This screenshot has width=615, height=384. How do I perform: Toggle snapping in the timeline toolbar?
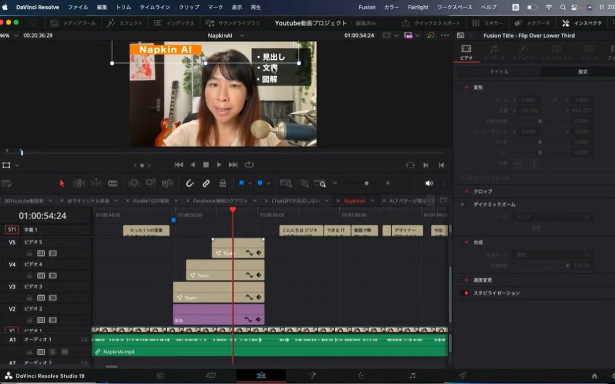coord(189,183)
